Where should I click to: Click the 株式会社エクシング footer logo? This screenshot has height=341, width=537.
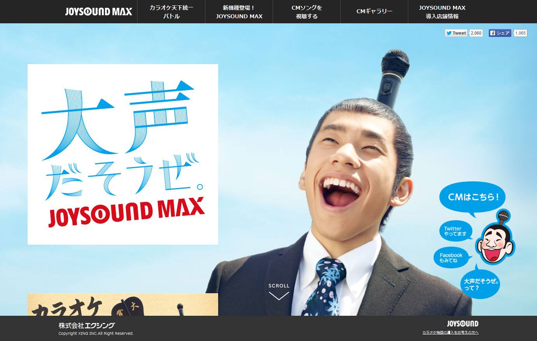click(87, 325)
